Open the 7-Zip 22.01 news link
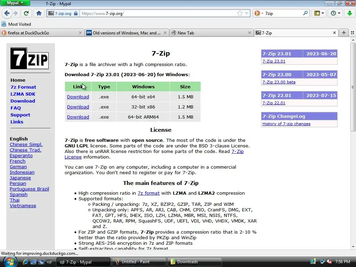356x267 pixels. coord(274,103)
